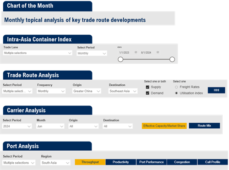The height and width of the screenshot is (170, 229).
Task: Switch to the Congestion tab
Action: pos(182,162)
